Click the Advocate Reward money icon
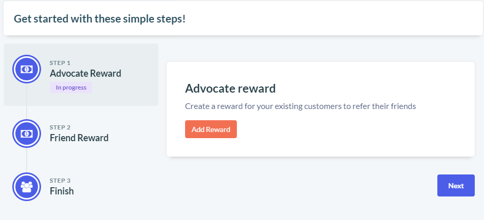Image resolution: width=484 pixels, height=220 pixels. click(x=27, y=69)
